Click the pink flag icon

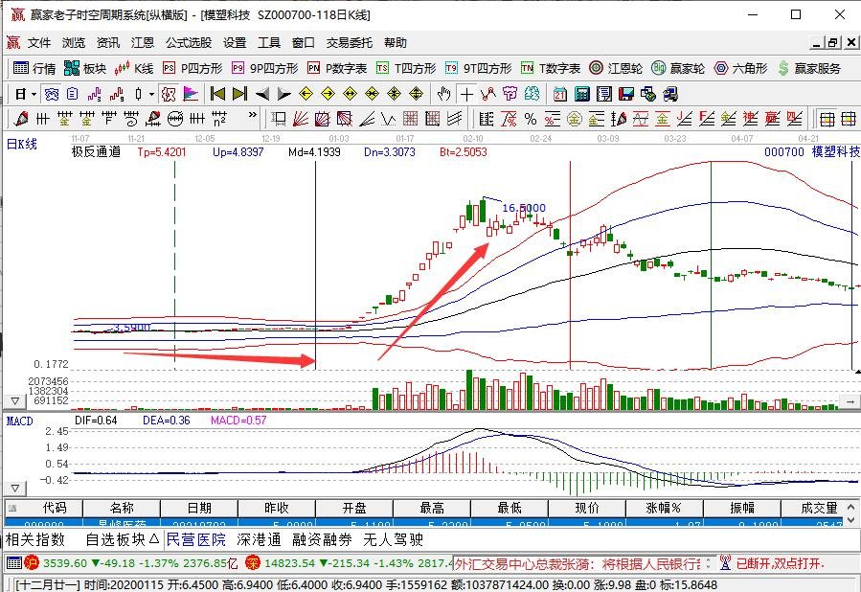coord(191,95)
